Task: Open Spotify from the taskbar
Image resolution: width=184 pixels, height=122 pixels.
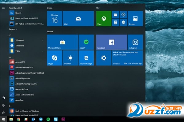Action: 48,119
